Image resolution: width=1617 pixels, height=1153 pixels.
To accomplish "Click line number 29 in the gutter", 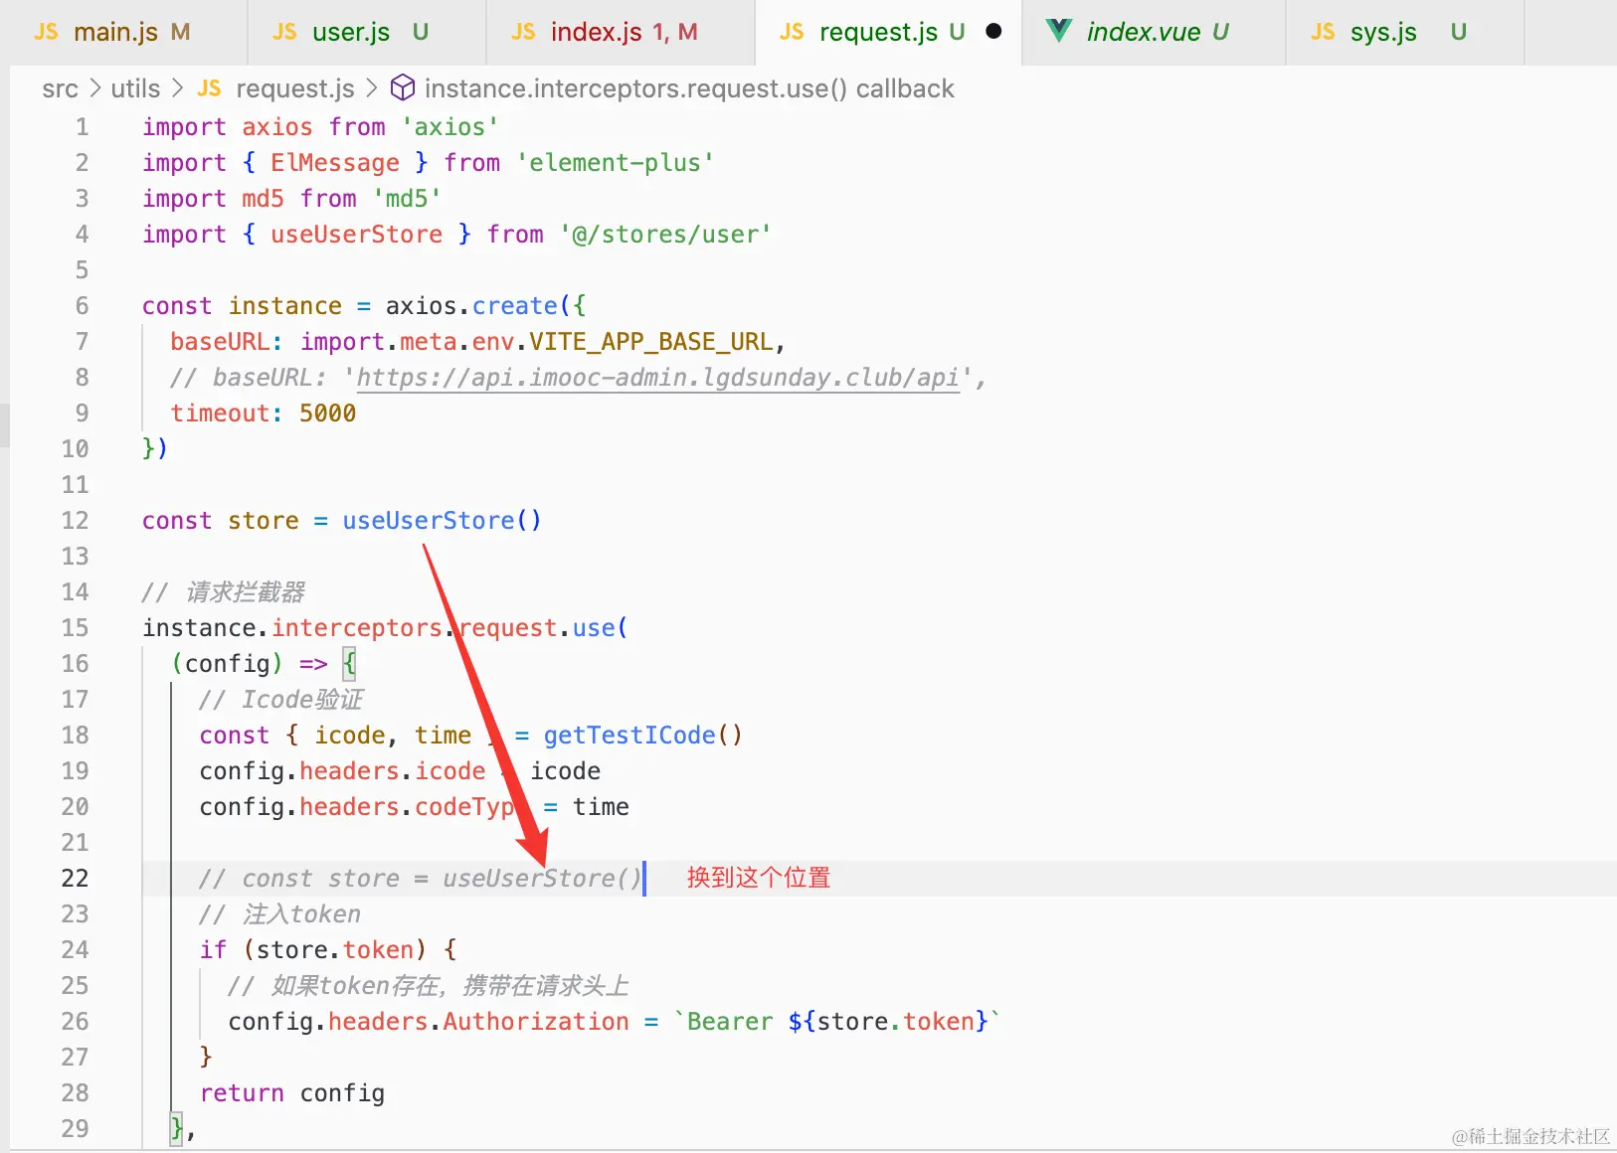I will (x=75, y=1129).
